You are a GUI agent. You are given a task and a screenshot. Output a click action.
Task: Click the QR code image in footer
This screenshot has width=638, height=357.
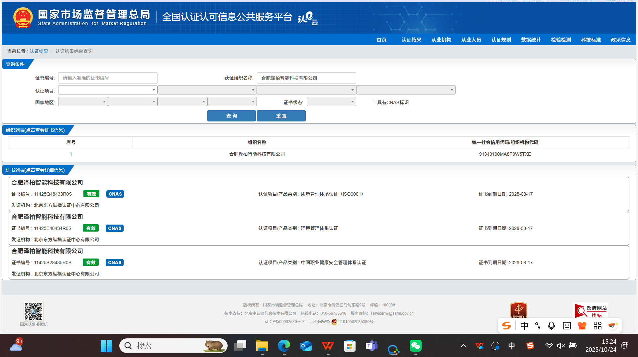pos(34,311)
